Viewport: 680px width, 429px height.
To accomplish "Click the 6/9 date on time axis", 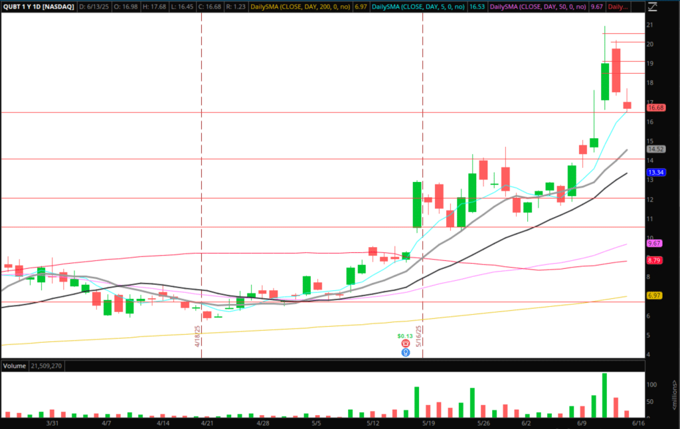I will click(582, 424).
